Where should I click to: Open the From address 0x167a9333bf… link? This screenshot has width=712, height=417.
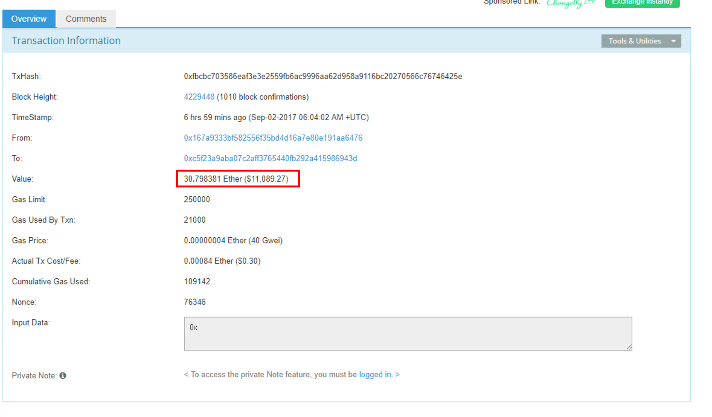pos(273,138)
